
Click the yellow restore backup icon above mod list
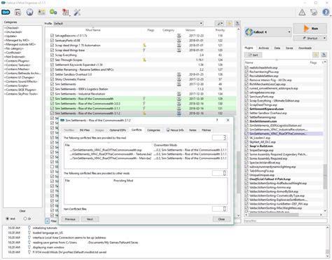click(x=230, y=23)
